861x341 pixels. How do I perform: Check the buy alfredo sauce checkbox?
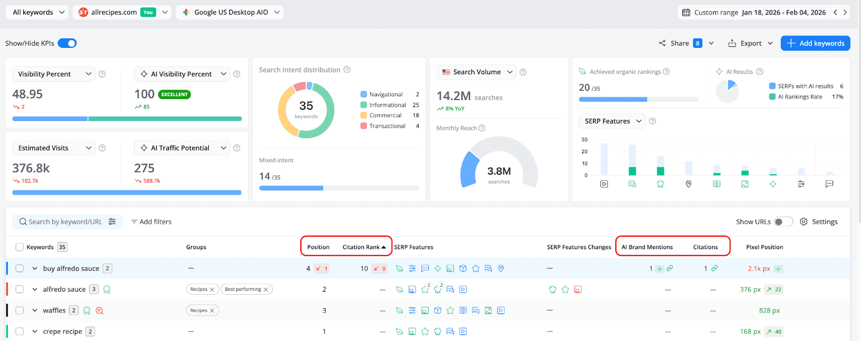click(x=20, y=268)
